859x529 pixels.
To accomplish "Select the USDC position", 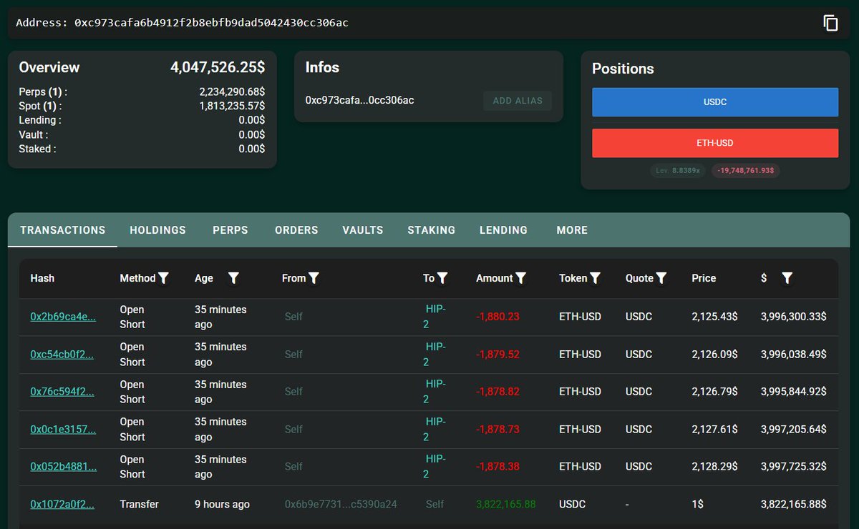I will click(x=714, y=102).
